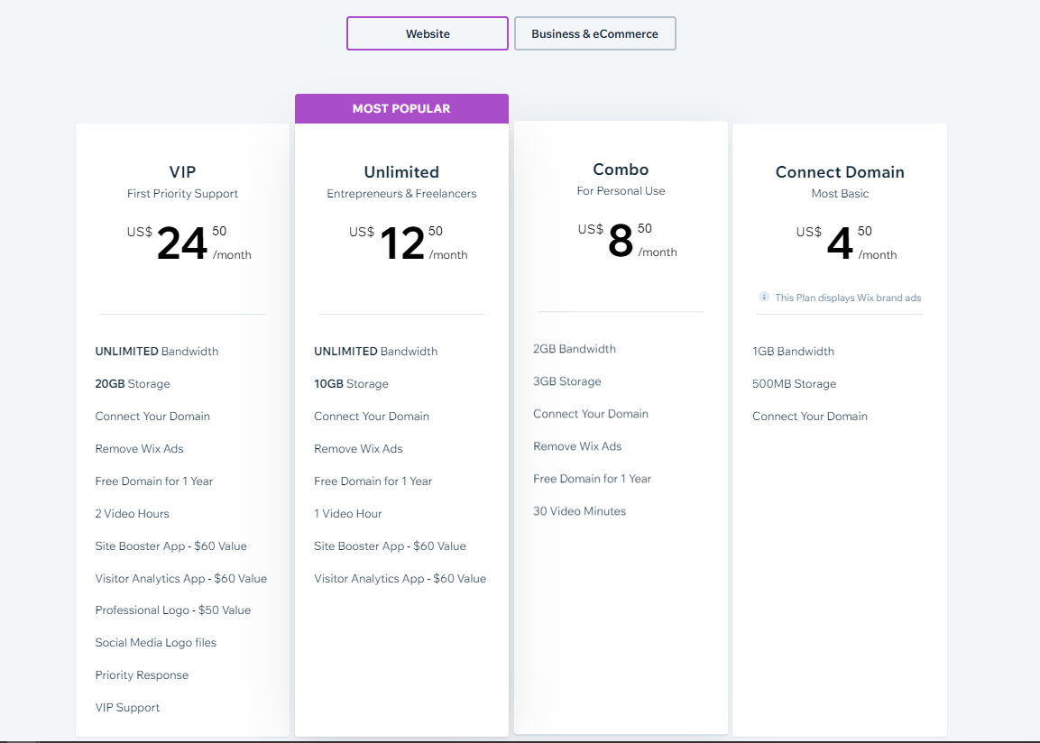
Task: Click the info icon beside Wix brand ads note
Action: click(x=764, y=297)
